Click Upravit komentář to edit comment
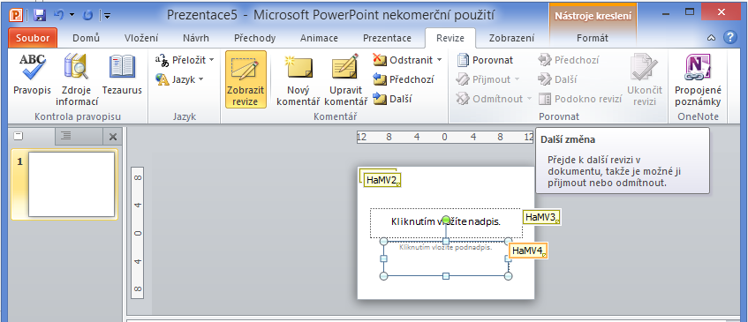The height and width of the screenshot is (322, 748). pos(345,79)
